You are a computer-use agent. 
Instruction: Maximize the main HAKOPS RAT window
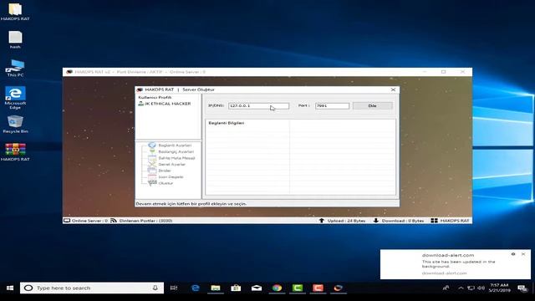click(x=444, y=72)
